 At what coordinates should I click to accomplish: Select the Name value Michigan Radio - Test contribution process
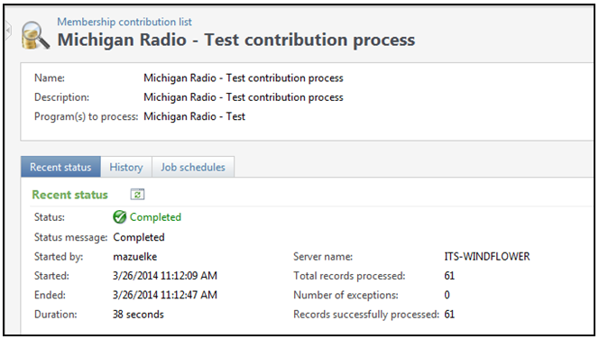coord(244,78)
